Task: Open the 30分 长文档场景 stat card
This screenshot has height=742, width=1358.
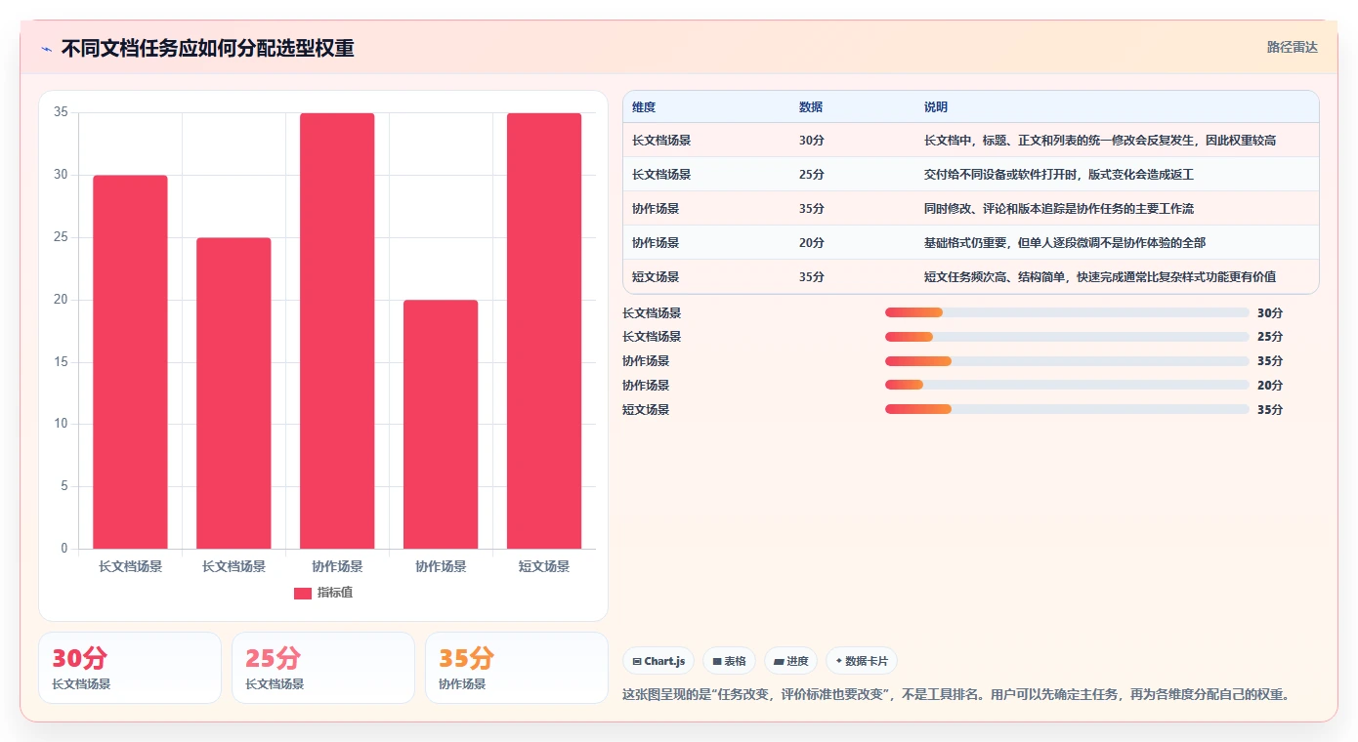Action: pos(130,668)
